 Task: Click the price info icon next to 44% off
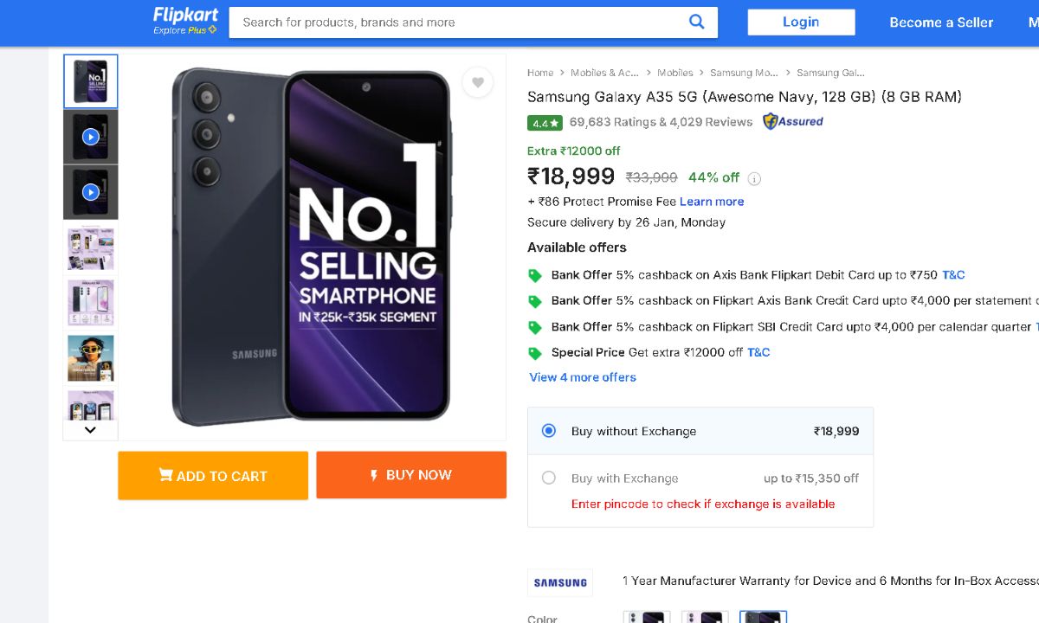point(754,179)
